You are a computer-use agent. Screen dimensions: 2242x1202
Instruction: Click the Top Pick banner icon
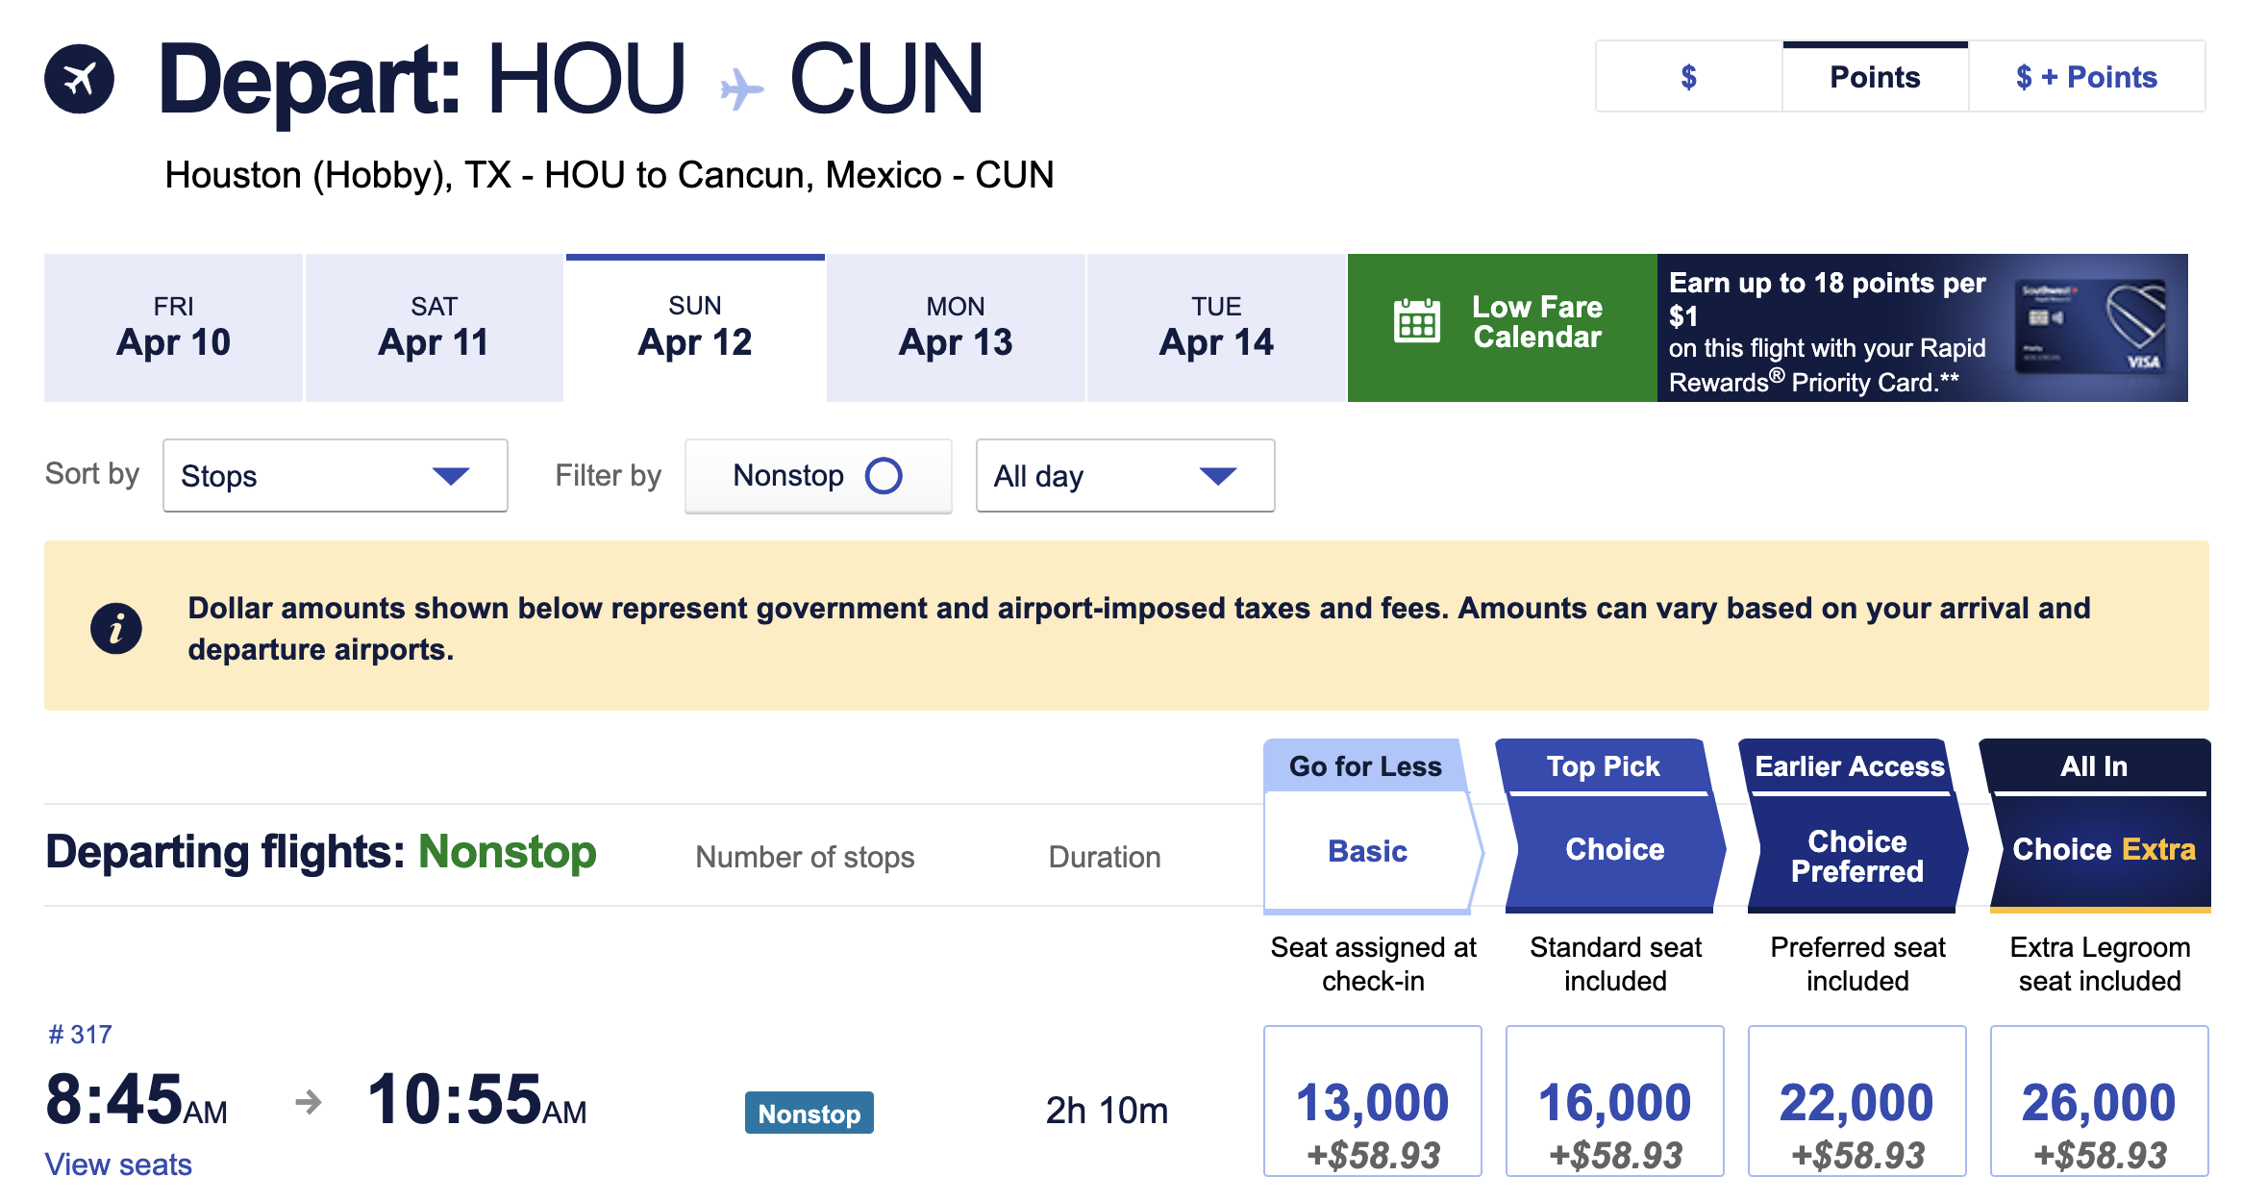[1603, 766]
